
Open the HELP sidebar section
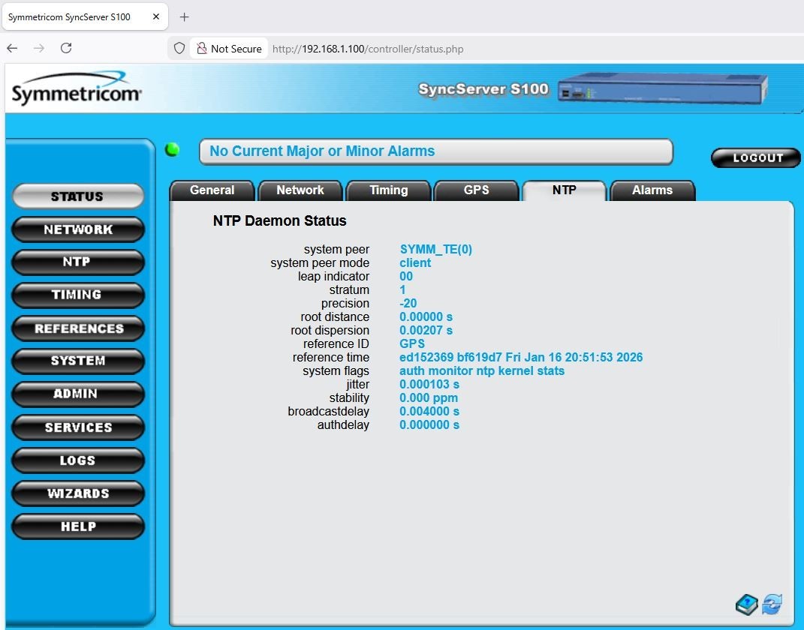(x=78, y=526)
